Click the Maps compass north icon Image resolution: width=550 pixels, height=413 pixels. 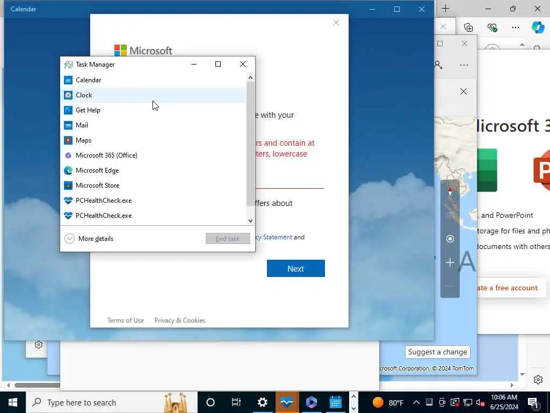point(450,192)
